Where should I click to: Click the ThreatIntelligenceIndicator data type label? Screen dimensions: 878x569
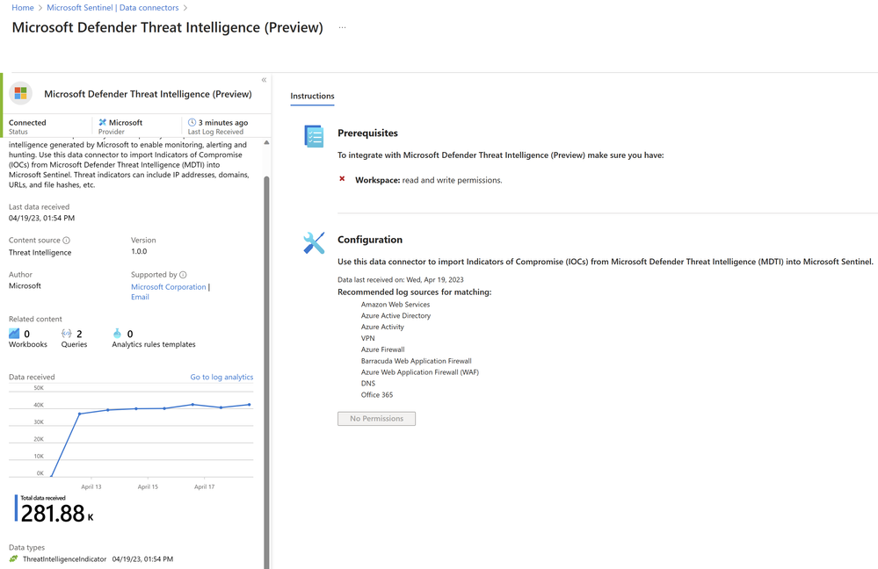(x=64, y=559)
